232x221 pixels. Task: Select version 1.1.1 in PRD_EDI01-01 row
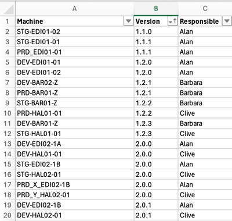point(156,52)
